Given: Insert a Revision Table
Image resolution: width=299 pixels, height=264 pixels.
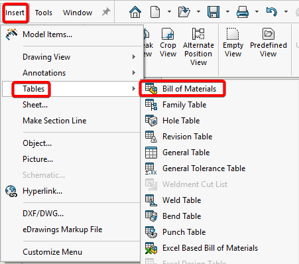Looking at the screenshot, I should click(188, 137).
